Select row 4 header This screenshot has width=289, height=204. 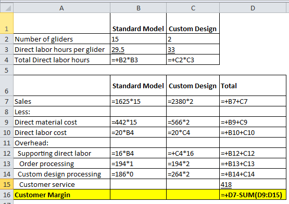click(x=7, y=60)
